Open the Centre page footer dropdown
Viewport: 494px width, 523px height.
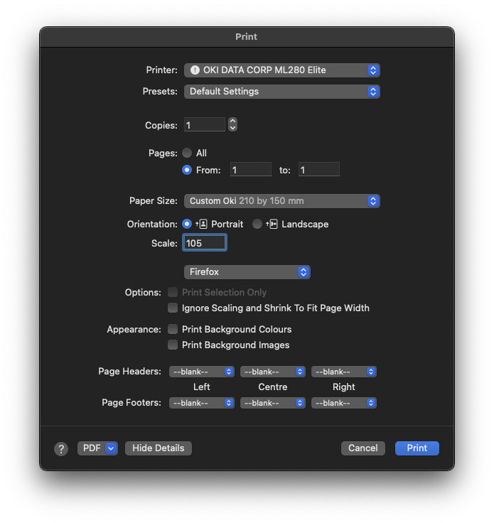pos(272,403)
